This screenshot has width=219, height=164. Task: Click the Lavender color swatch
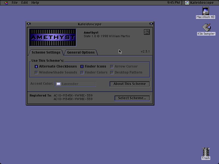59,84
